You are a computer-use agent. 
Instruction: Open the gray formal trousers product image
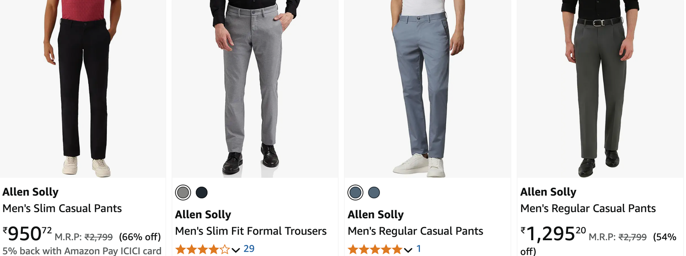tap(255, 89)
